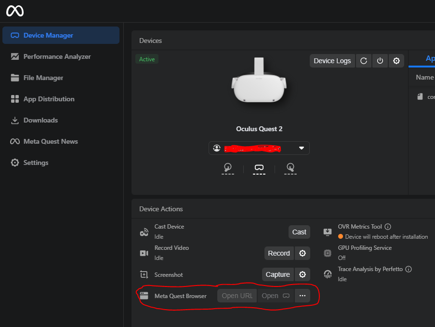
Task: Click the device power icon
Action: [x=380, y=61]
